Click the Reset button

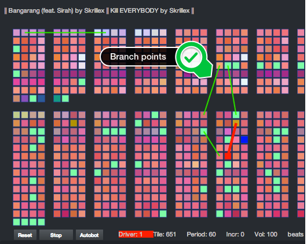[x=25, y=235]
